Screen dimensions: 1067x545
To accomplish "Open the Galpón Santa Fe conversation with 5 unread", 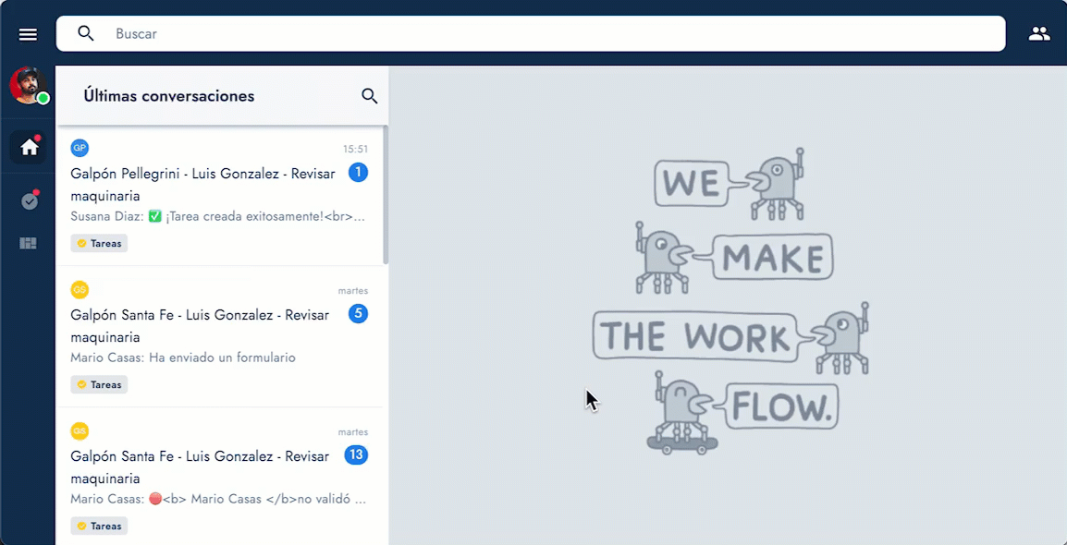I will [219, 337].
